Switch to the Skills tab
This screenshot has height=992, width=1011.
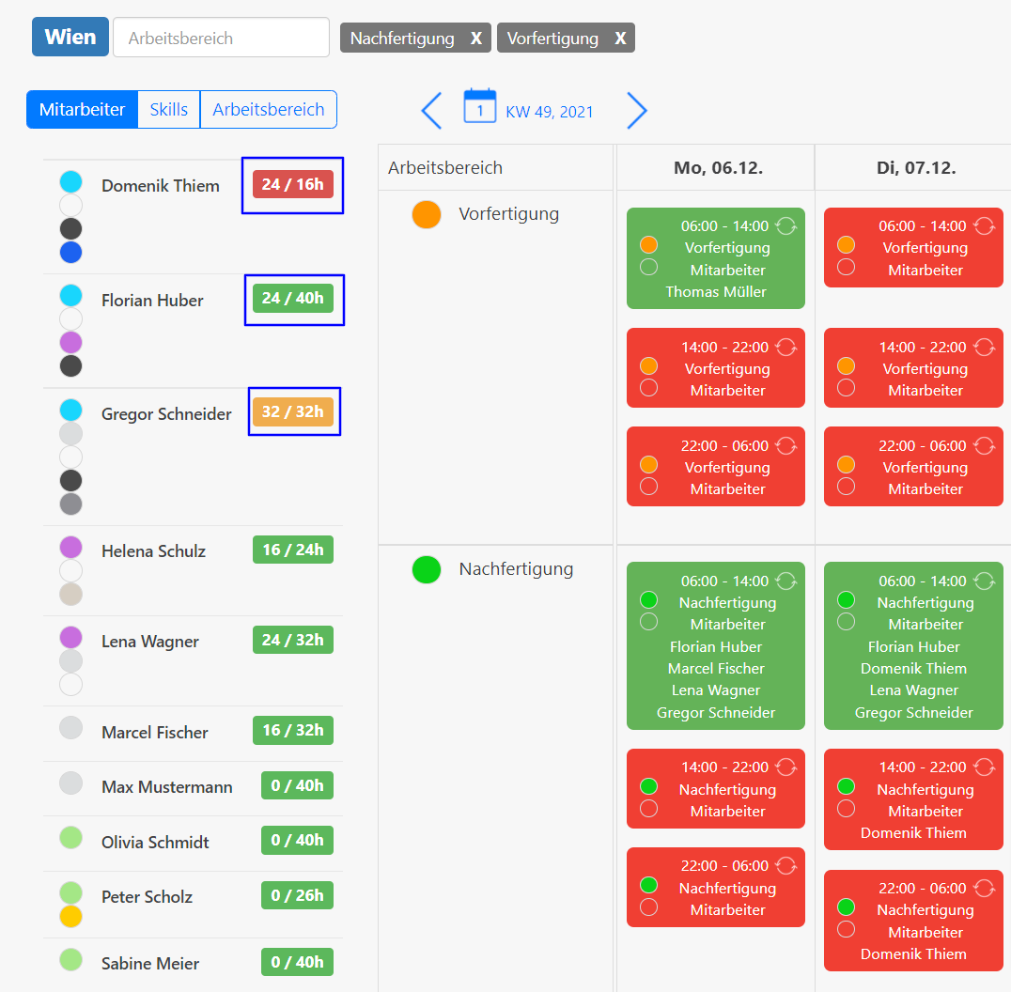[169, 109]
